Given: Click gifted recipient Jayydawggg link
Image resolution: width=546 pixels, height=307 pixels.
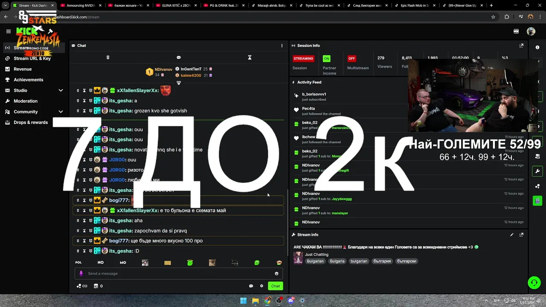Looking at the screenshot, I should coord(342,199).
